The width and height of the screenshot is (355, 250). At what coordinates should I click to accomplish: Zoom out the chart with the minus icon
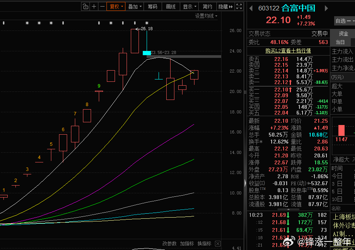coord(102,7)
